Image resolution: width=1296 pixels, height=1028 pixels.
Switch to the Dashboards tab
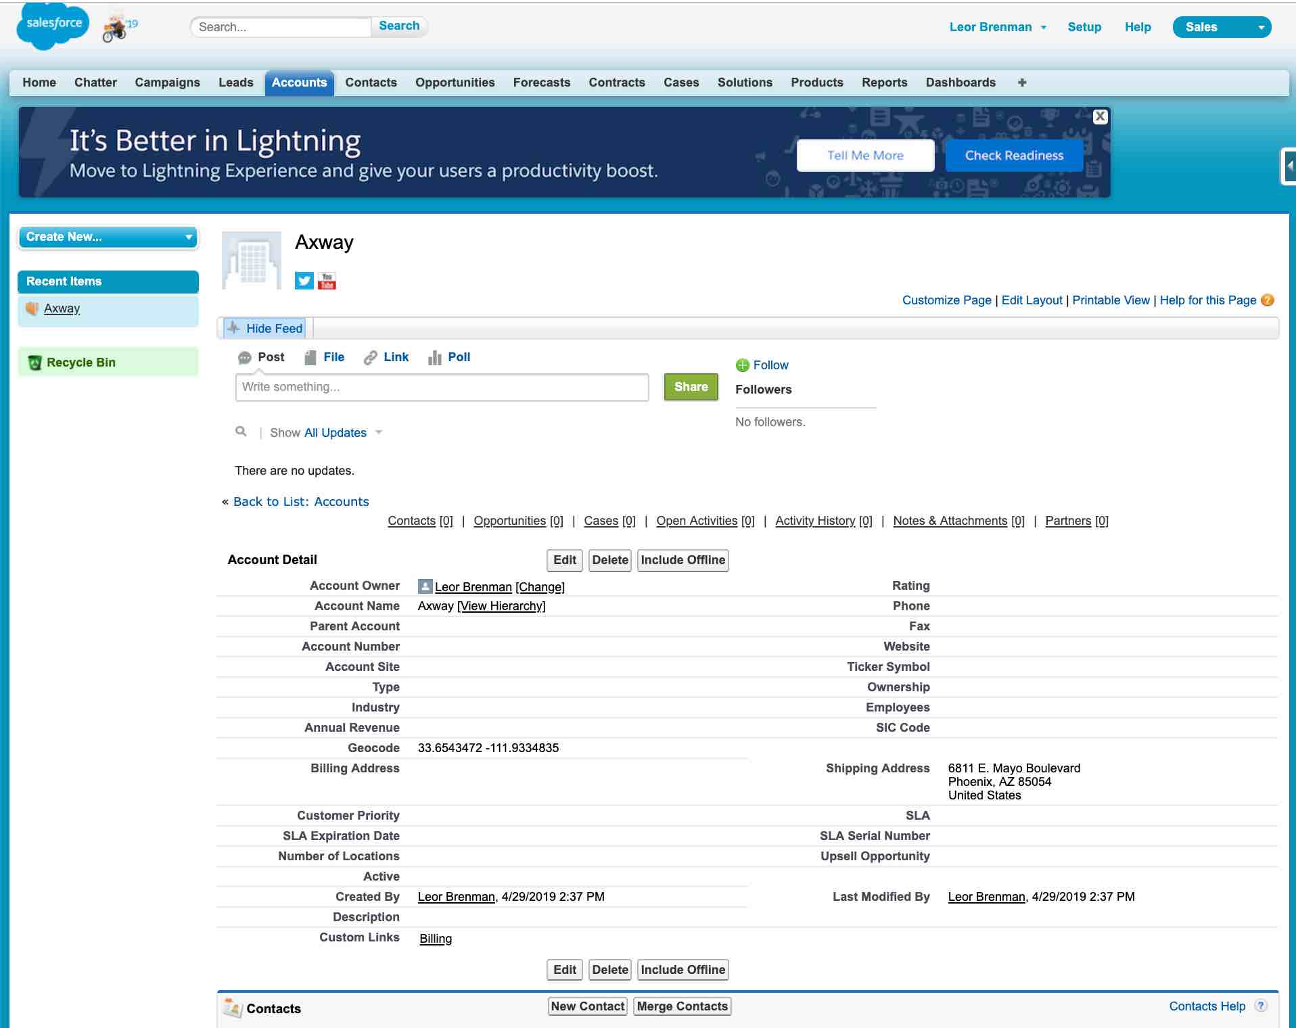pos(961,83)
